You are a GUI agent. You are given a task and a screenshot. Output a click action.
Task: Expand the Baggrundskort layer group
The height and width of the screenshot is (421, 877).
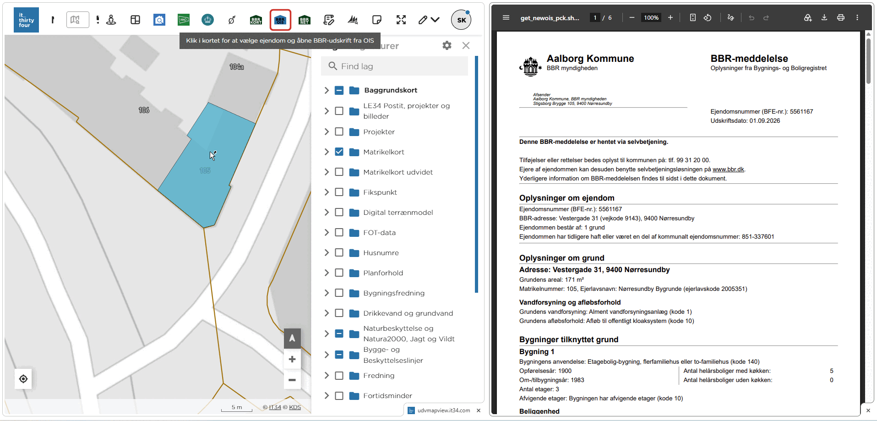click(x=327, y=90)
